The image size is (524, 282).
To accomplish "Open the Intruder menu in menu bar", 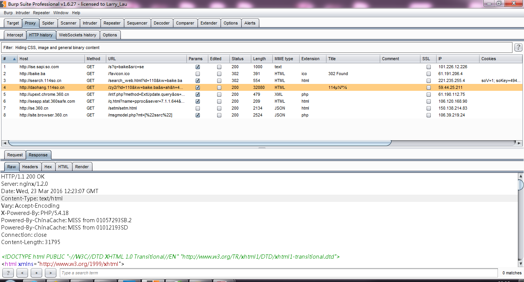I will pyautogui.click(x=23, y=13).
